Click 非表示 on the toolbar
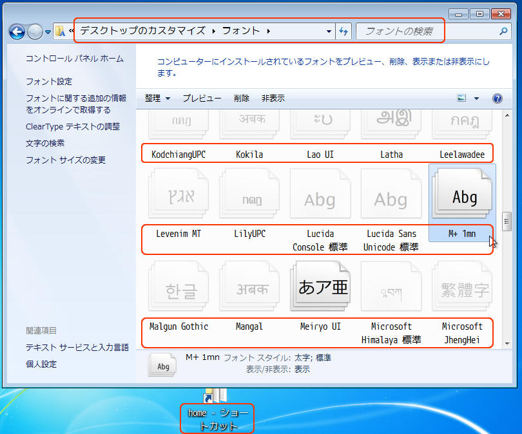The width and height of the screenshot is (522, 434). pyautogui.click(x=273, y=99)
